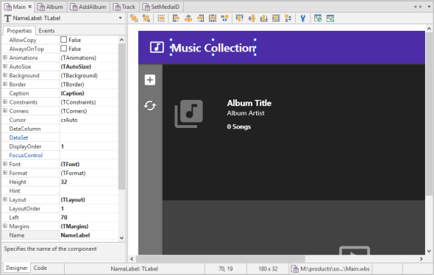
Task: Switch to the Code view tab
Action: point(40,268)
